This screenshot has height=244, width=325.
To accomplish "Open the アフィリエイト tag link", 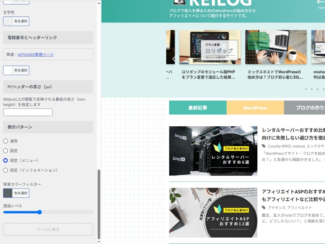I will pyautogui.click(x=299, y=208).
